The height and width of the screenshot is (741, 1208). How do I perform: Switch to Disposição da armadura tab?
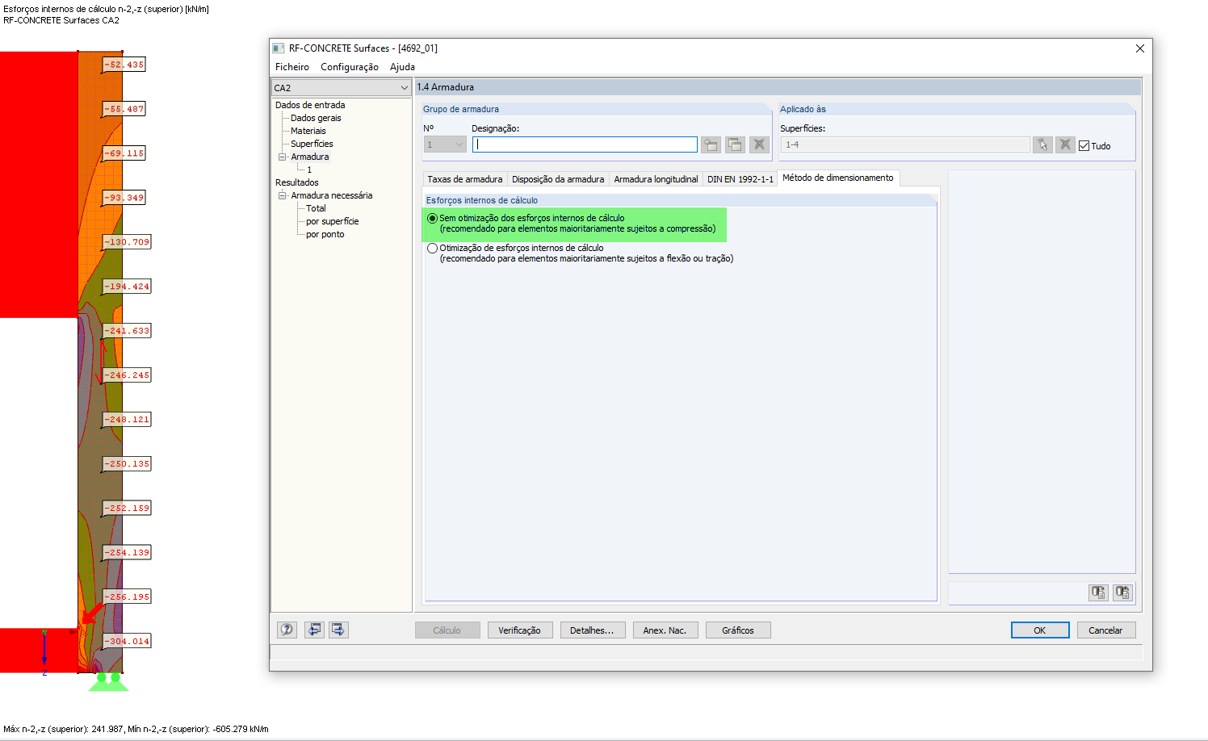click(x=558, y=179)
